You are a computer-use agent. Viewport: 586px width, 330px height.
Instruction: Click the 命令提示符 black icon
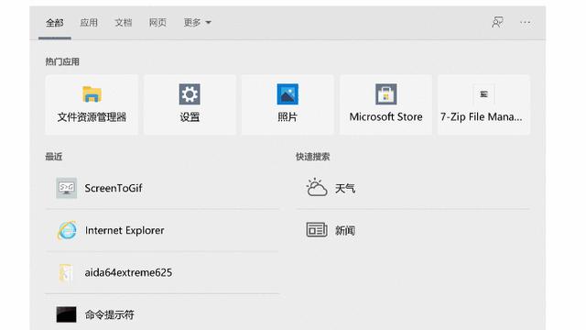[x=66, y=314]
